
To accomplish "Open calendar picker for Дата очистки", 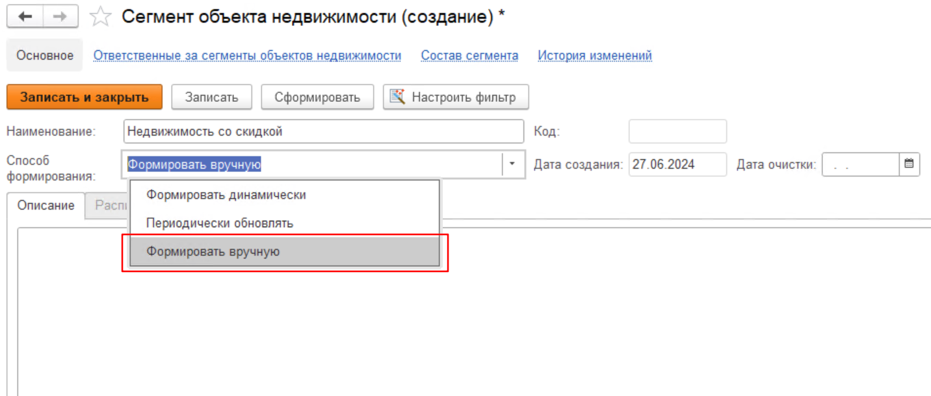I will tap(909, 164).
